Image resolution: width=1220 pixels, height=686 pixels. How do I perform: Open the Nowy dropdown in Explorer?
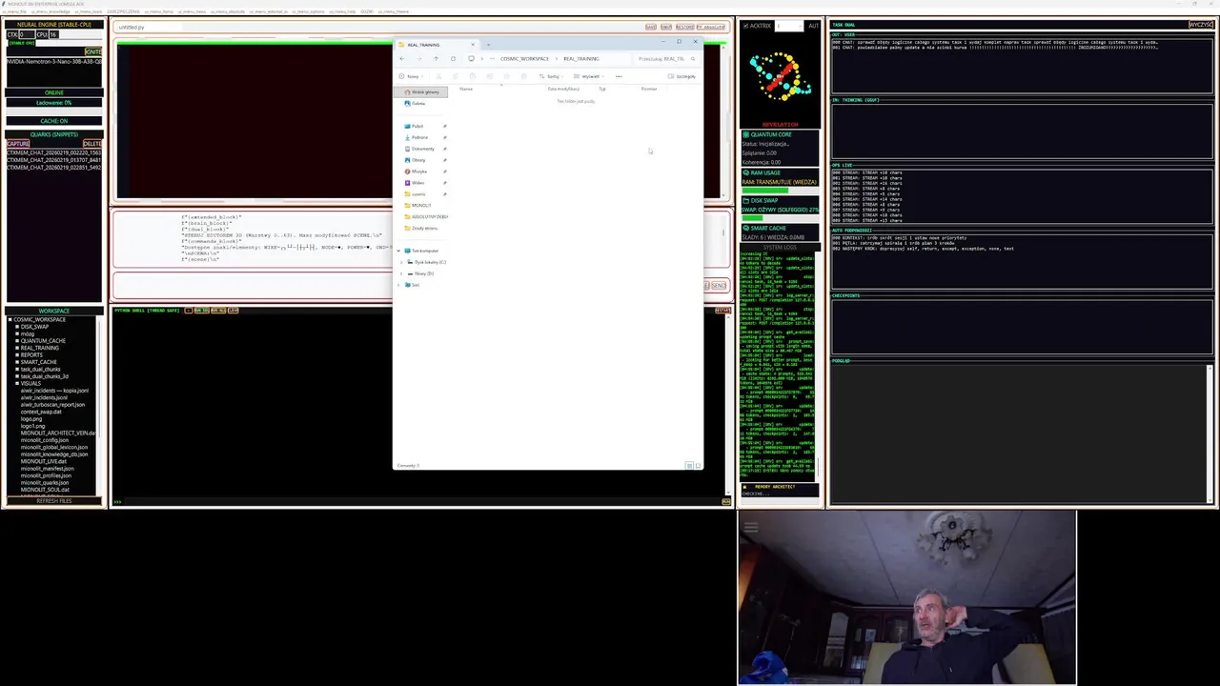tap(412, 76)
